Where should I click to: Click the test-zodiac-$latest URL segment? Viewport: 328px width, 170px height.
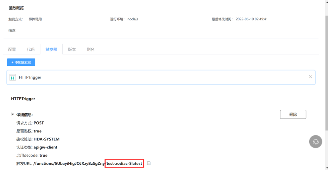coord(124,163)
